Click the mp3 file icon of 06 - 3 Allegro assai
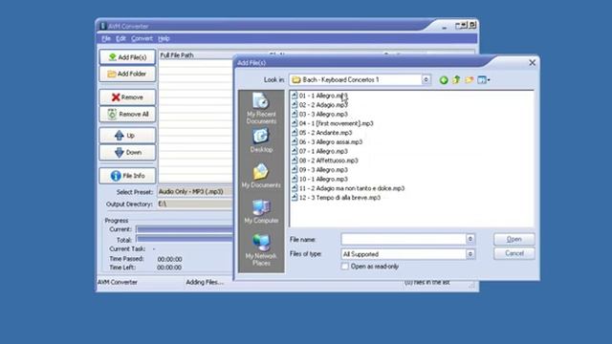Viewport: 612px width, 344px height. click(295, 142)
